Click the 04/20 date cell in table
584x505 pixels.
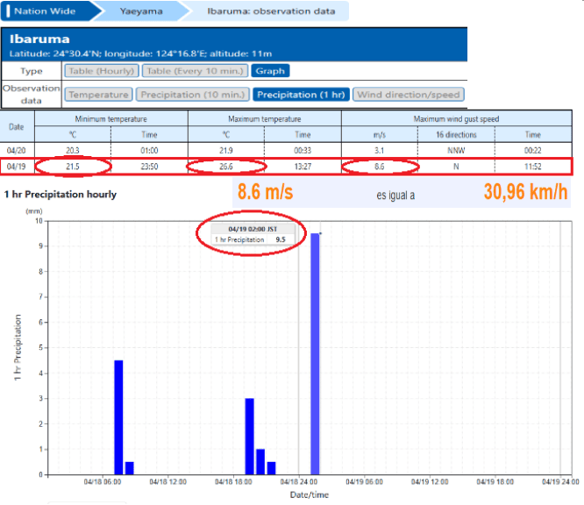pyautogui.click(x=16, y=150)
